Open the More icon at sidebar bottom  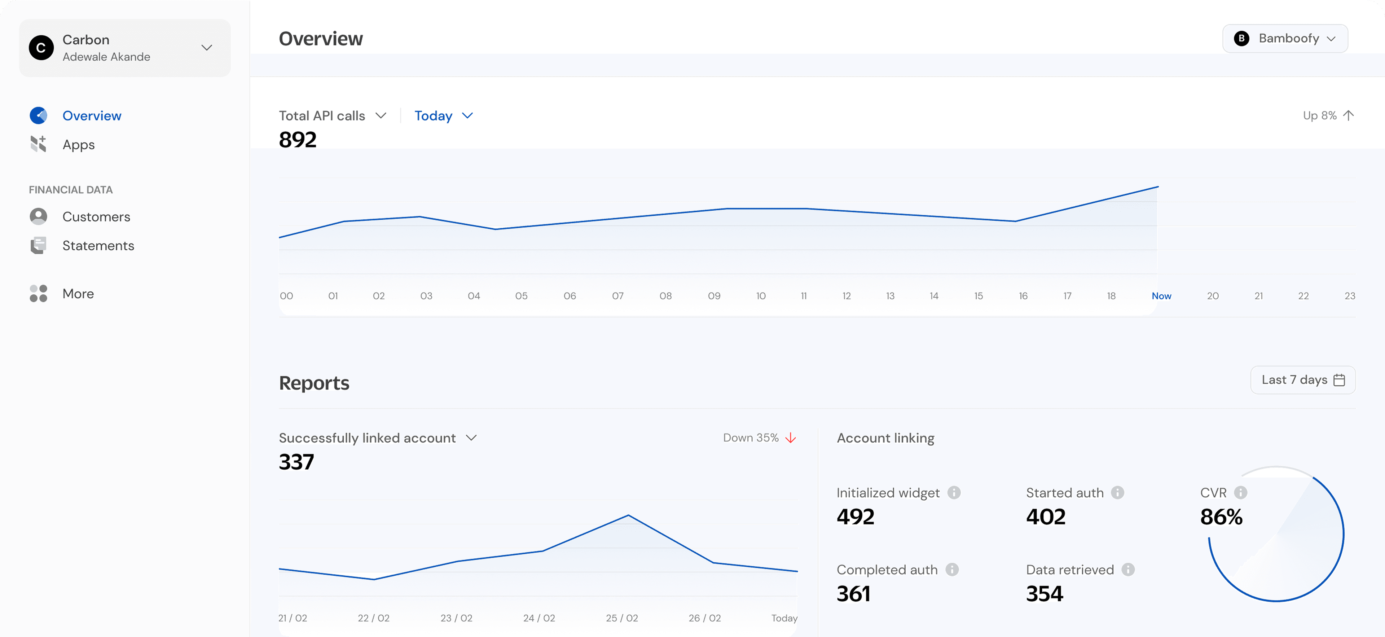(38, 293)
